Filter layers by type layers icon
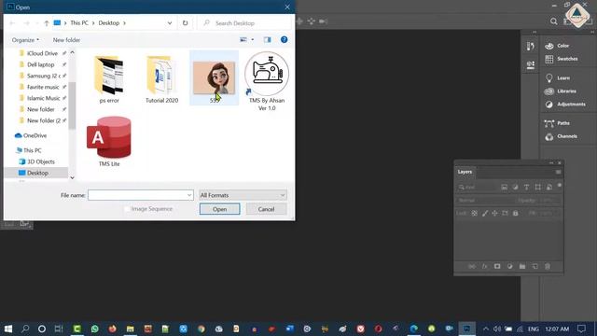The image size is (597, 336). tap(526, 187)
